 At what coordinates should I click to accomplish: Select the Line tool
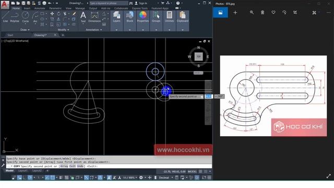click(5, 17)
